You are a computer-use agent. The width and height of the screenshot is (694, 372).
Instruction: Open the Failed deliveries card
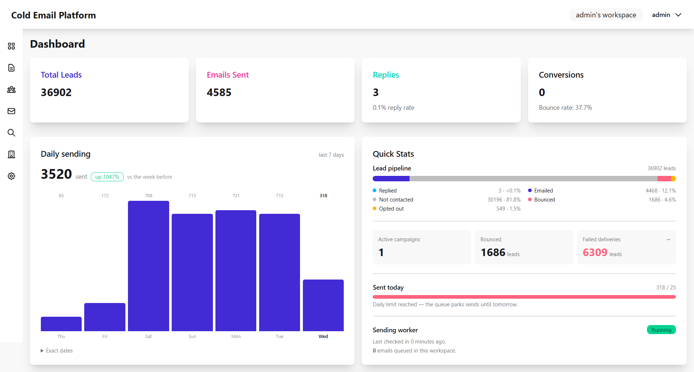pyautogui.click(x=626, y=247)
